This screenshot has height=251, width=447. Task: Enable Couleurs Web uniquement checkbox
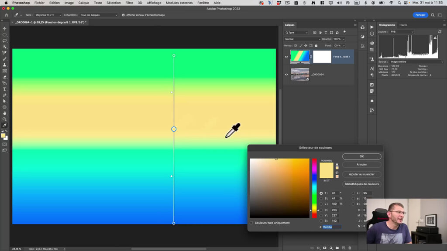coord(251,223)
